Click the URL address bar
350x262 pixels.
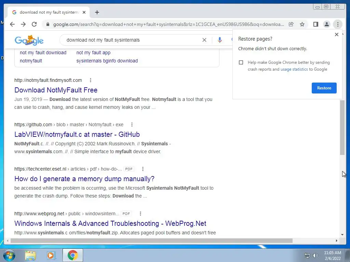pos(169,24)
